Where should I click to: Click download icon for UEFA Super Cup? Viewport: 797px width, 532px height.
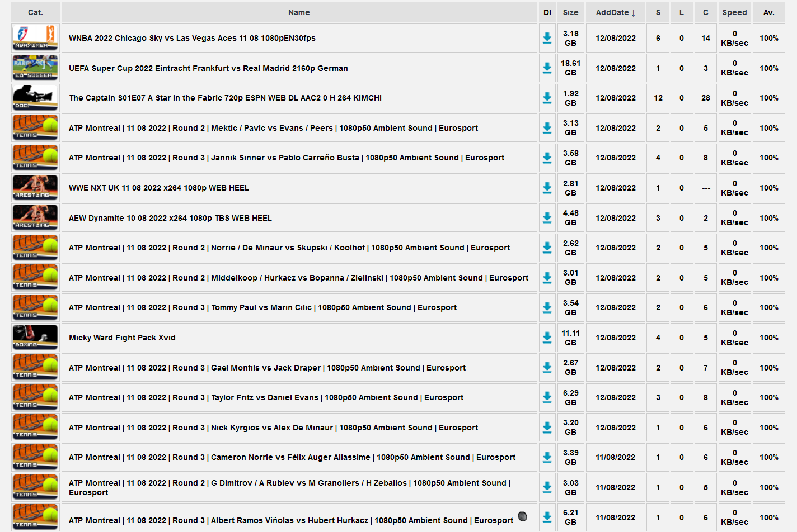coord(547,68)
